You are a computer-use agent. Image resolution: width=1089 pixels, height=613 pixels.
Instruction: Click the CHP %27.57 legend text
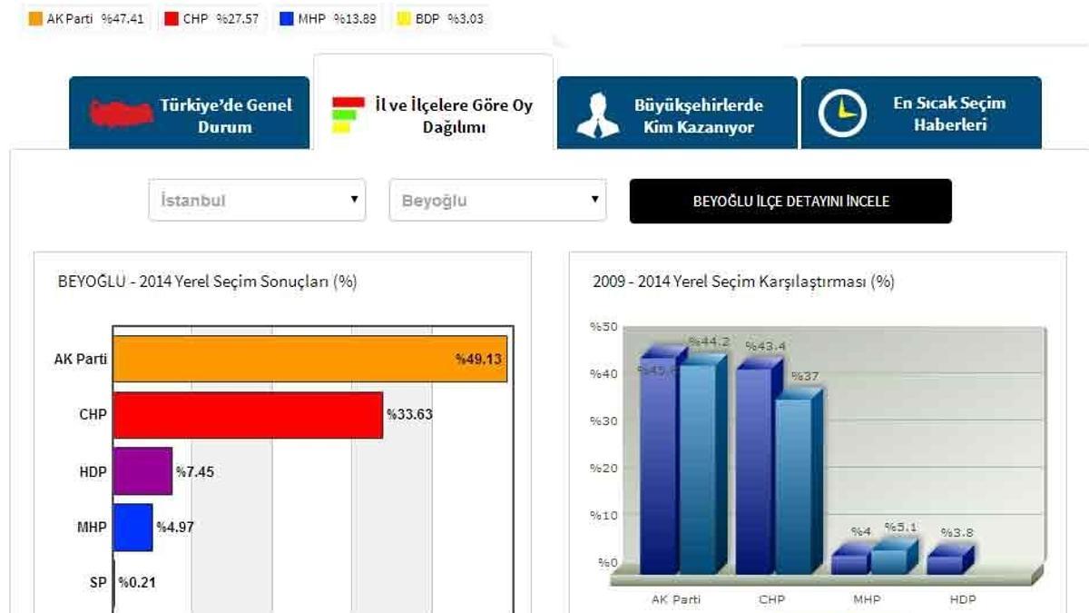pos(221,18)
